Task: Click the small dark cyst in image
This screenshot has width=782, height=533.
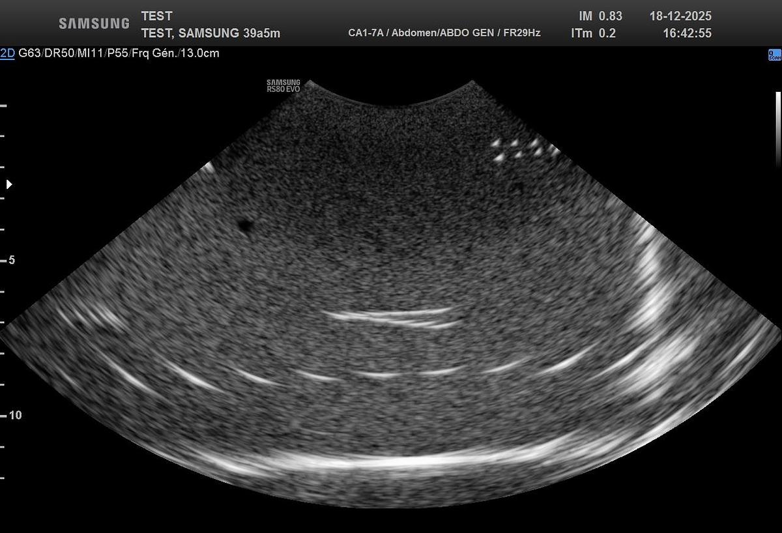Action: 245,225
